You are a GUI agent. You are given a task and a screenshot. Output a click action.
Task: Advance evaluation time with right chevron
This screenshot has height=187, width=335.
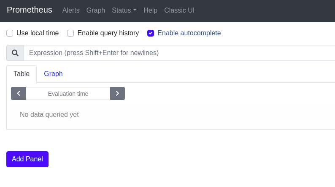tap(117, 94)
